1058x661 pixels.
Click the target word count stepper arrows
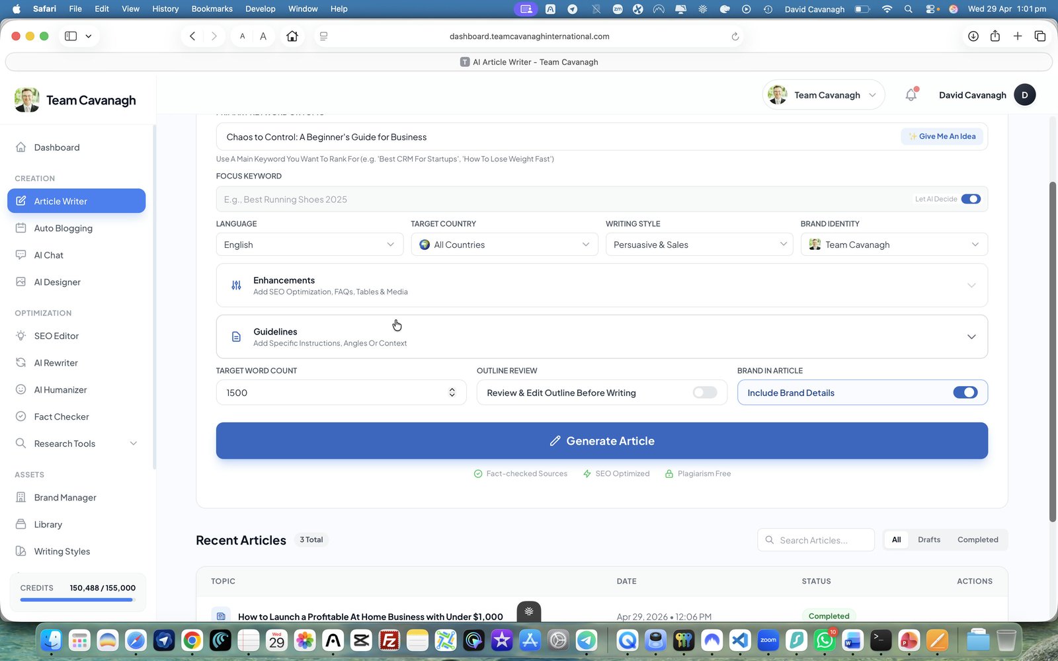coord(452,393)
